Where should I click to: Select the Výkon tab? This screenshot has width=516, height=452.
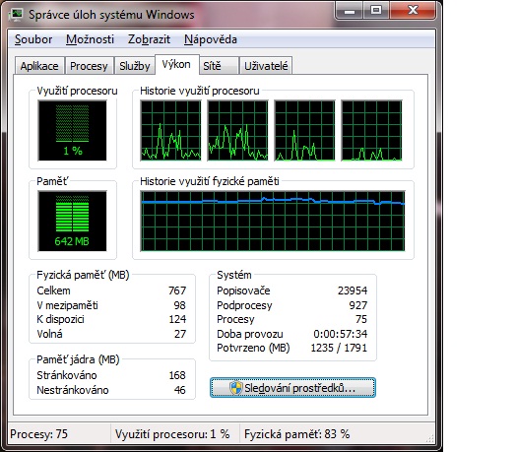[x=176, y=64]
